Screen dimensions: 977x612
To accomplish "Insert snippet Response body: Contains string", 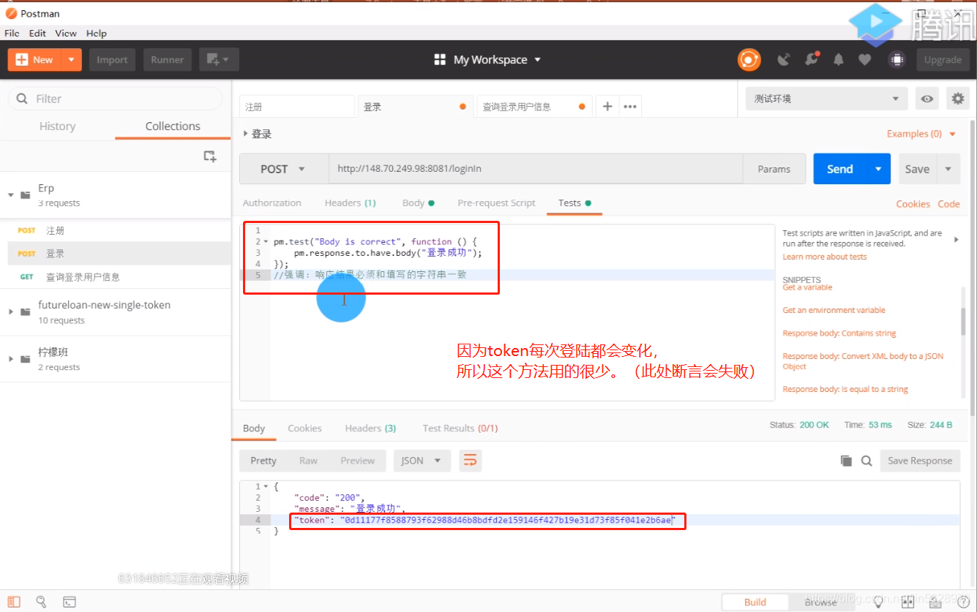I will click(839, 333).
